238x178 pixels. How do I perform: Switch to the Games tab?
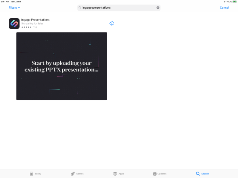tap(77, 174)
